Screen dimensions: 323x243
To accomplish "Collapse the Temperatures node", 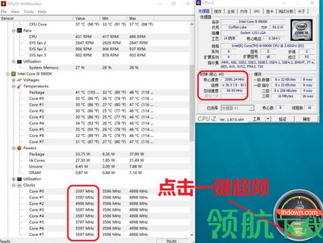I will click(14, 86).
